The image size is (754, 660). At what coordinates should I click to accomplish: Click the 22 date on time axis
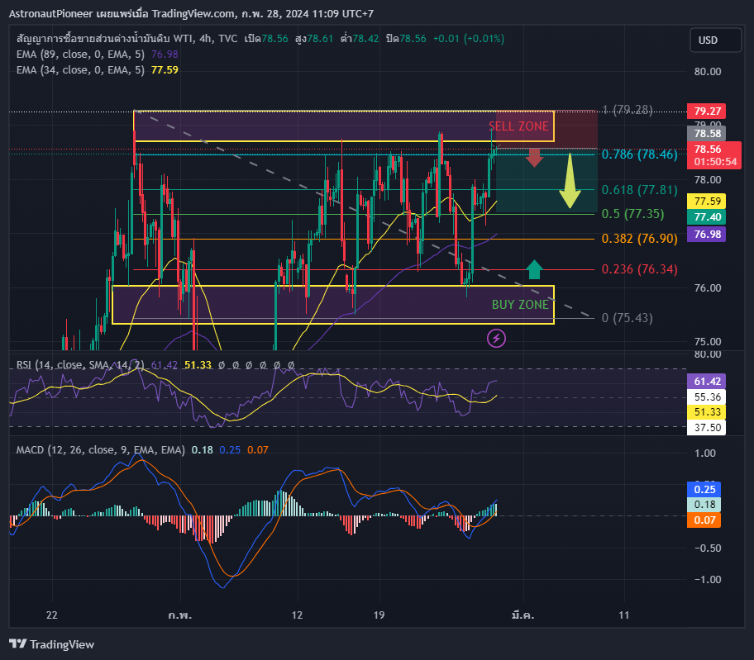[51, 615]
